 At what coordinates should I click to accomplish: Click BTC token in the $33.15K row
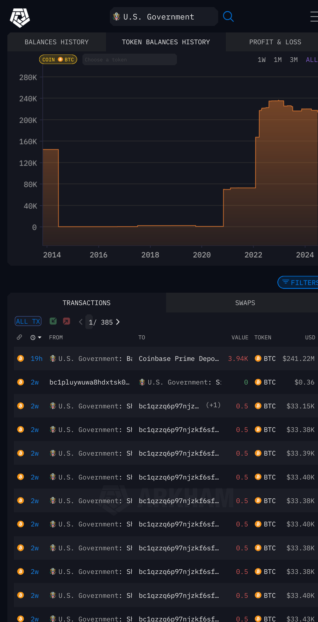pyautogui.click(x=265, y=406)
